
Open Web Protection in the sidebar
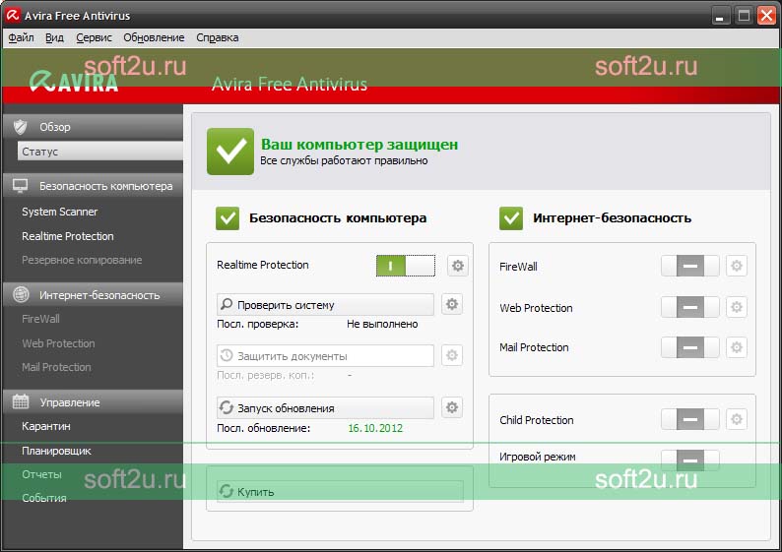[x=58, y=343]
